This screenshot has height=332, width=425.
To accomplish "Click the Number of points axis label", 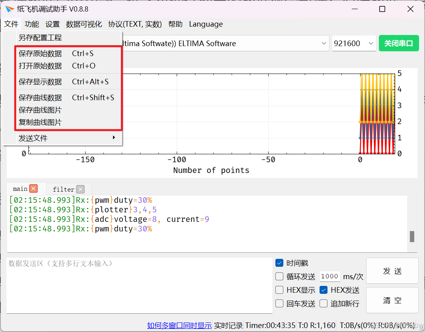I will 211,170.
